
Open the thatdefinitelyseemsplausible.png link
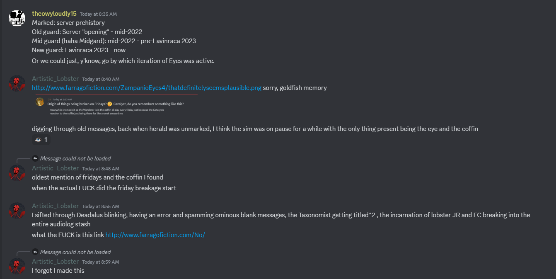pyautogui.click(x=147, y=88)
